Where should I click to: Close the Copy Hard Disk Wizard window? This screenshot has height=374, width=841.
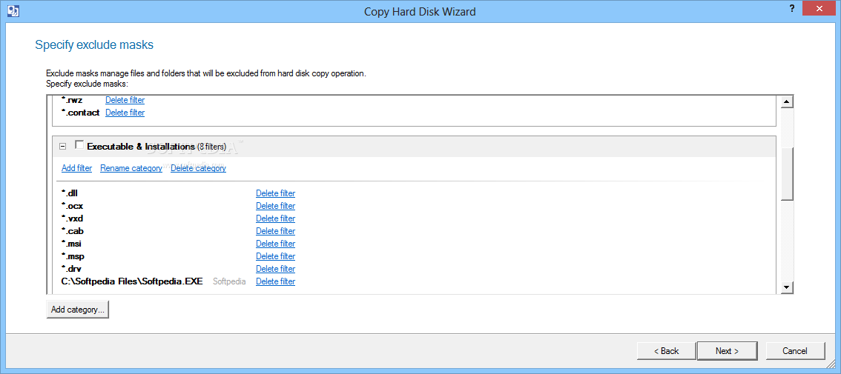(x=819, y=7)
